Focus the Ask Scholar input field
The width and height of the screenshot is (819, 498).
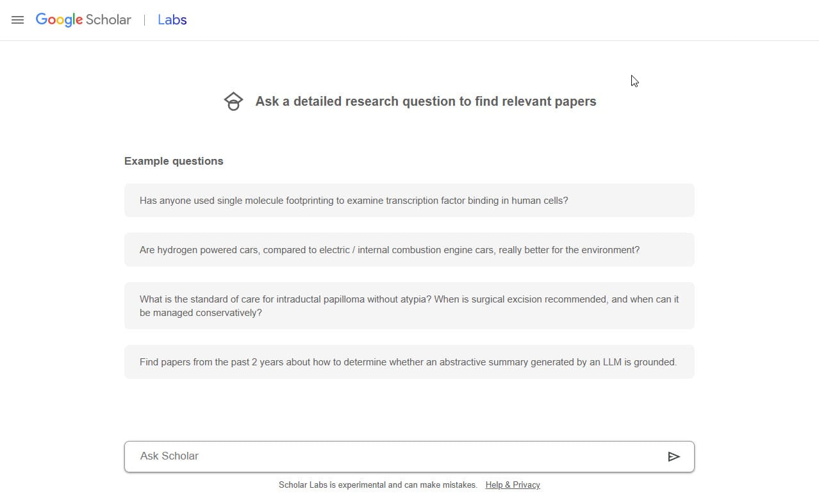tap(397, 456)
